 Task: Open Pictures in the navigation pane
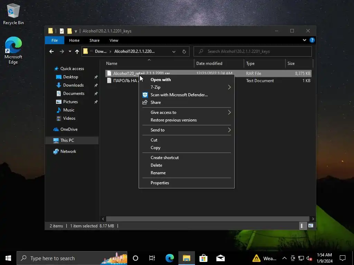click(71, 102)
